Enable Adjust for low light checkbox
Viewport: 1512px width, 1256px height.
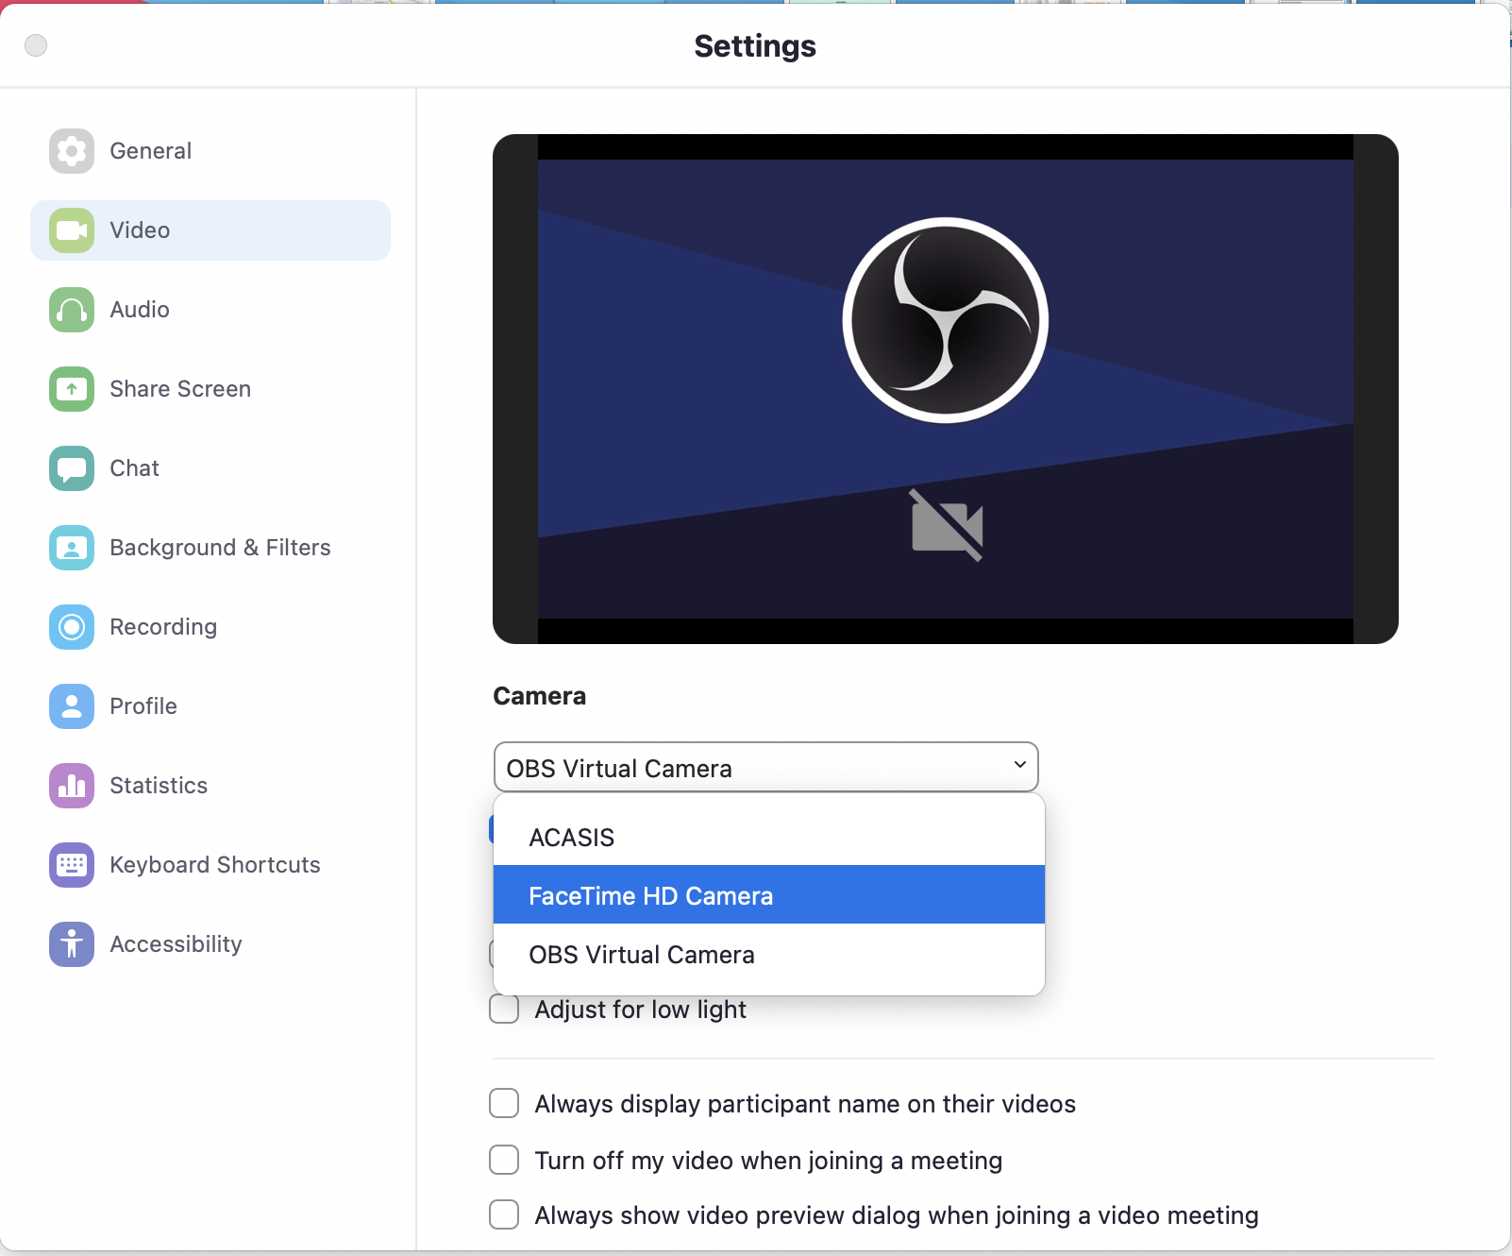point(504,1010)
